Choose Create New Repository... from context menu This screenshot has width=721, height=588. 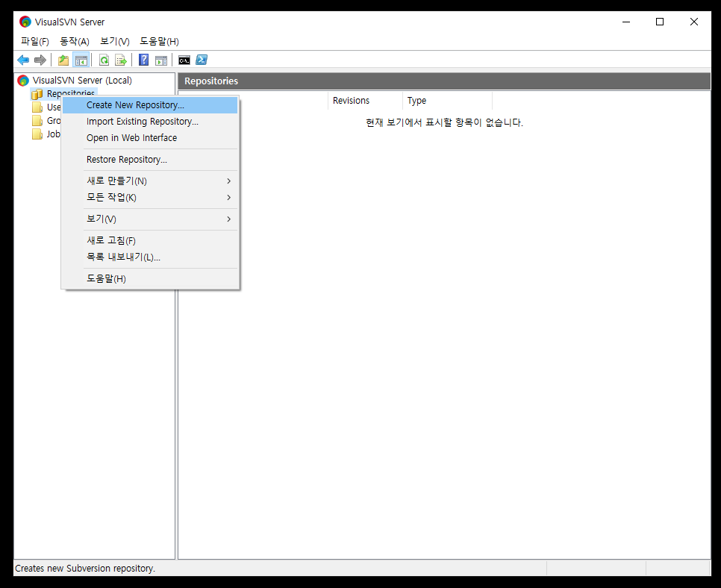tap(150, 104)
